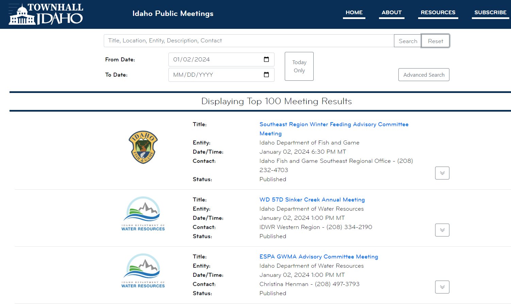Expand WD 57D Sinker Creek meeting details
This screenshot has width=511, height=304.
click(442, 230)
